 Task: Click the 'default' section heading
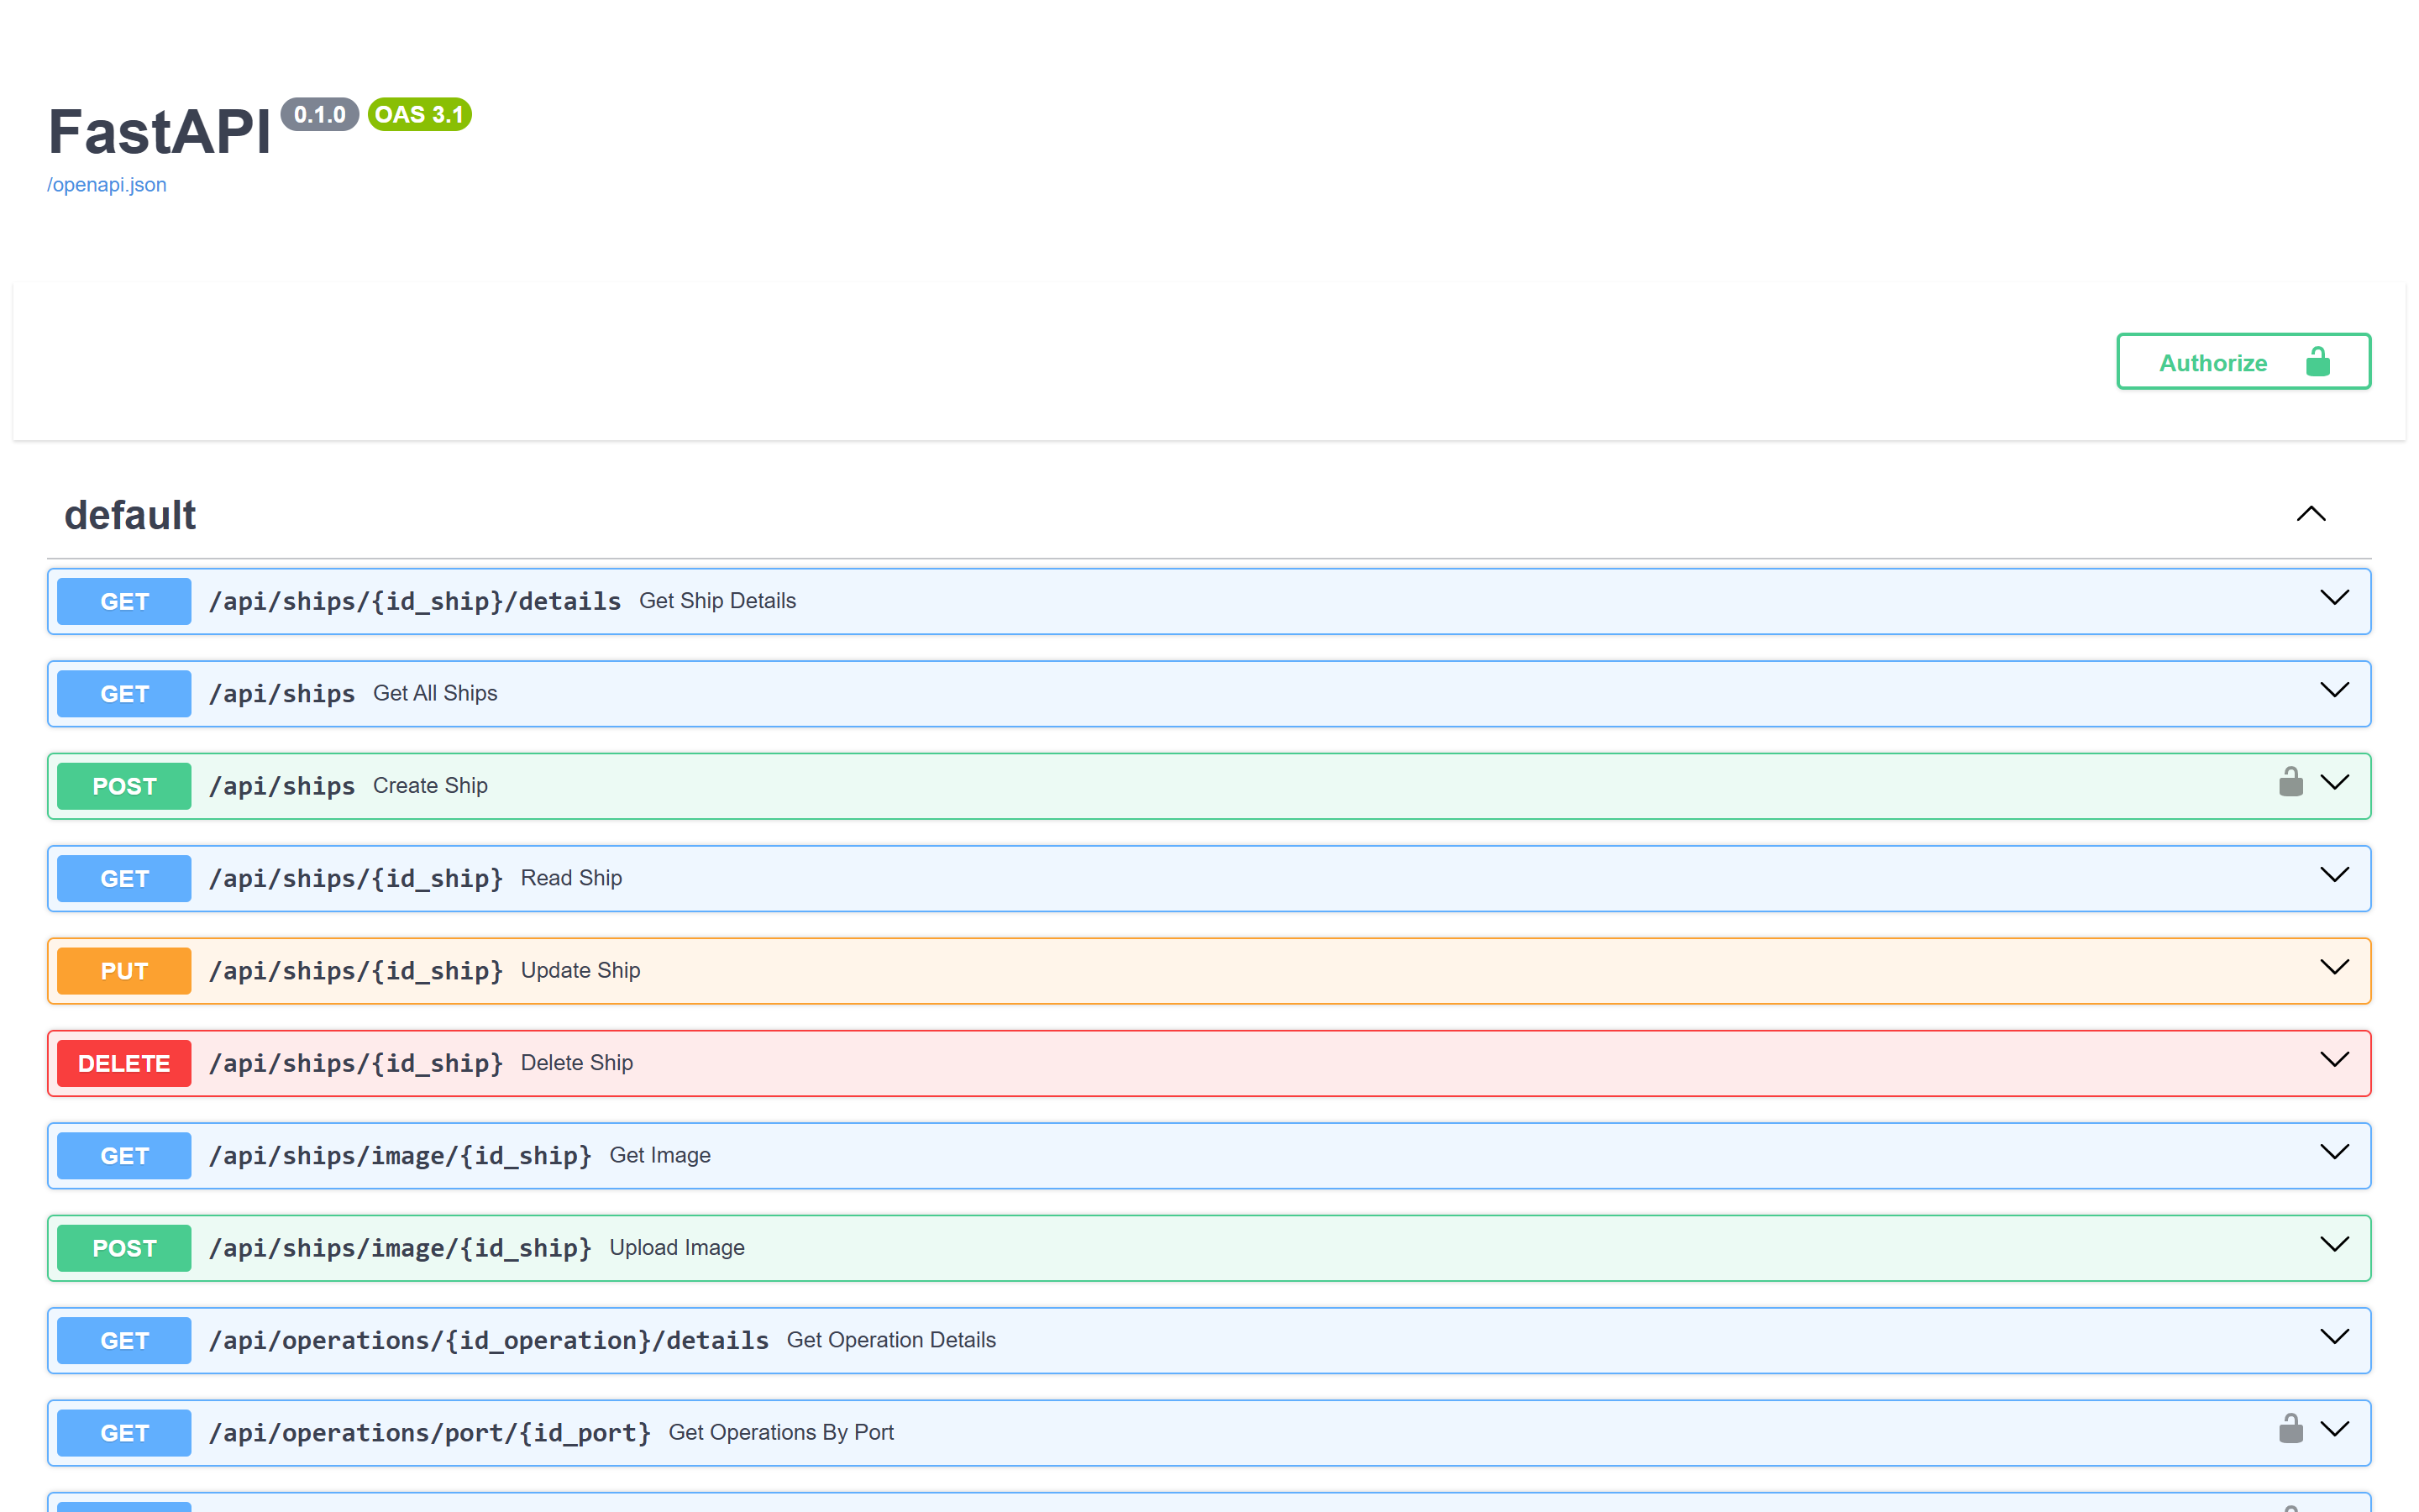point(130,516)
